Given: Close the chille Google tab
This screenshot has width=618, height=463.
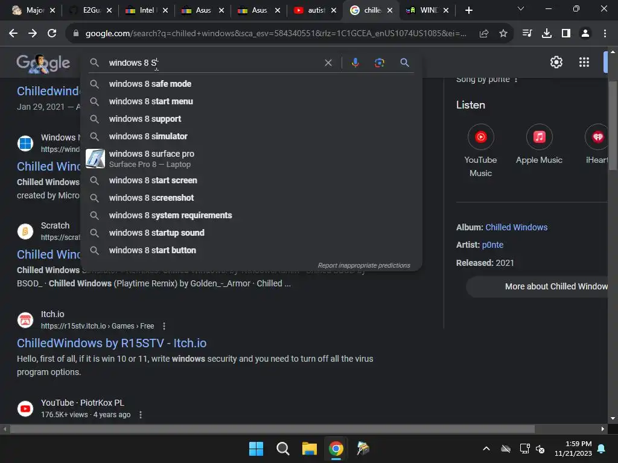Looking at the screenshot, I should click(390, 10).
